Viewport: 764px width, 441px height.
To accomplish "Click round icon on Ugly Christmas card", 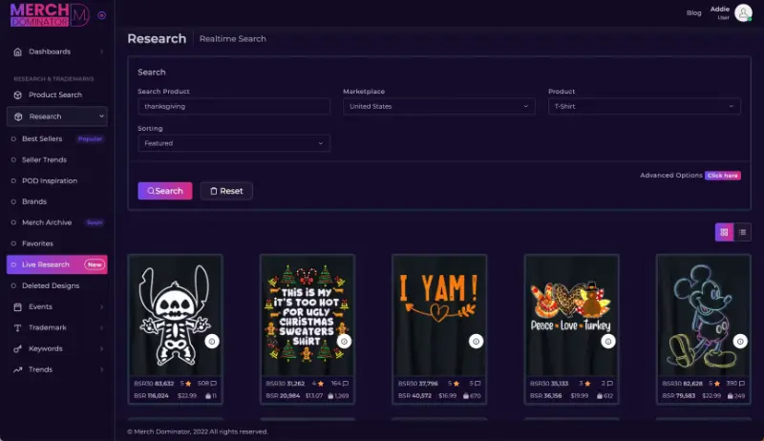I will 344,341.
